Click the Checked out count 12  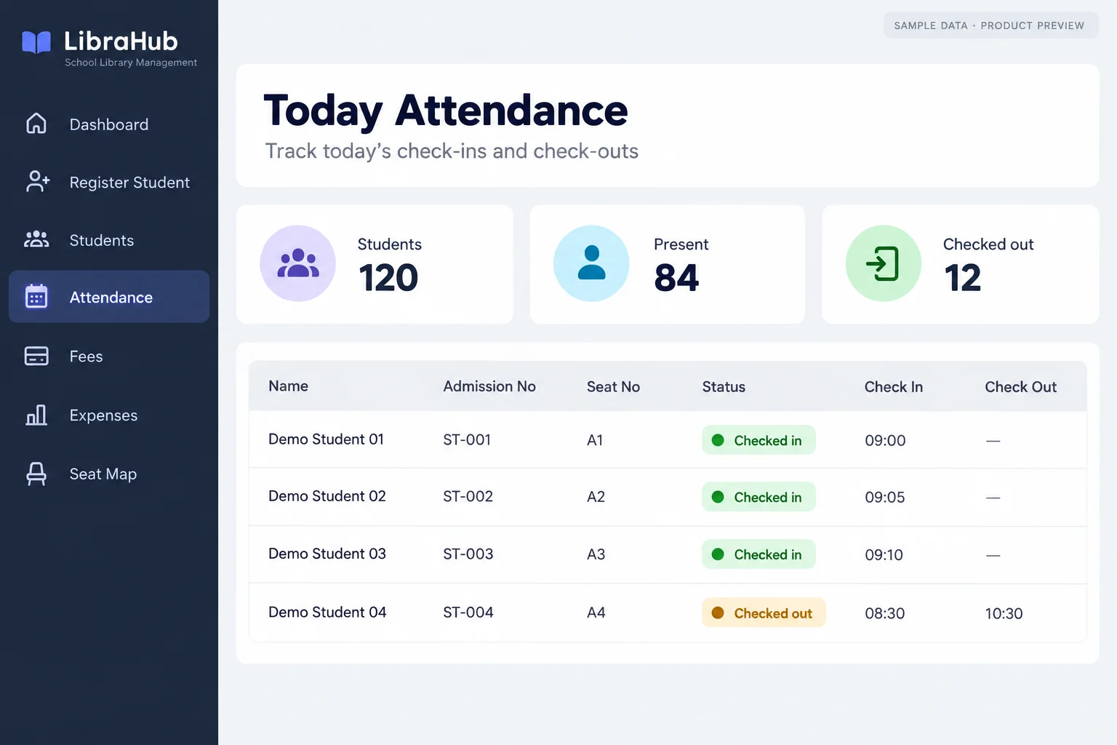click(x=963, y=278)
